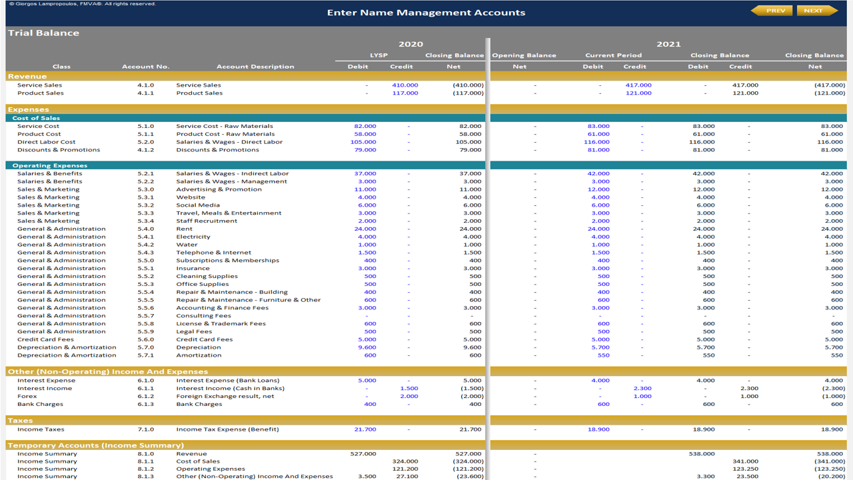Viewport: 853px width, 480px height.
Task: Select the Expenses section header
Action: coord(28,109)
